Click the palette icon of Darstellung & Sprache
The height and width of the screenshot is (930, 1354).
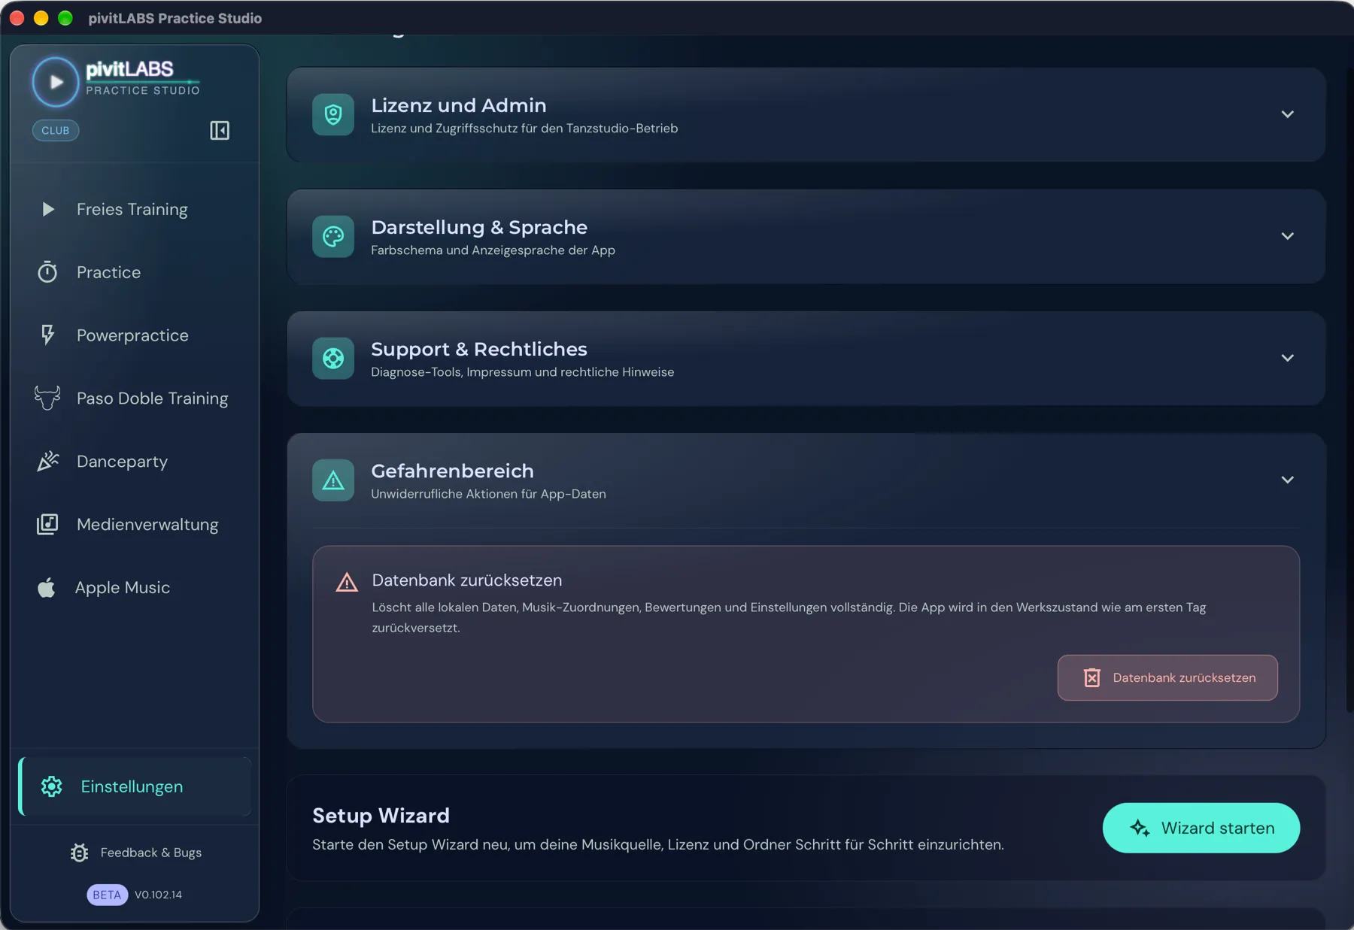pos(333,236)
